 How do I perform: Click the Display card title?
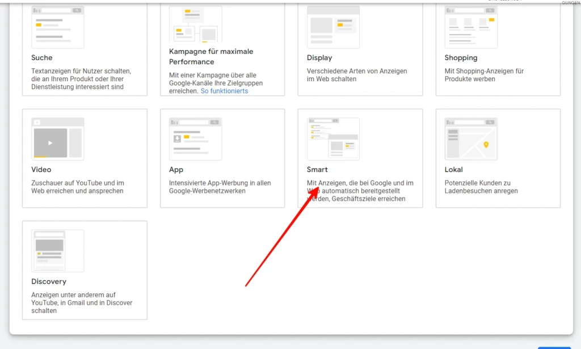319,58
